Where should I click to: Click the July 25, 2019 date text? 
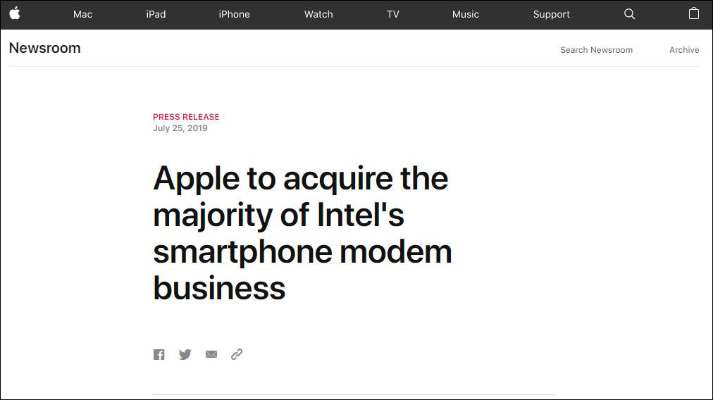180,128
